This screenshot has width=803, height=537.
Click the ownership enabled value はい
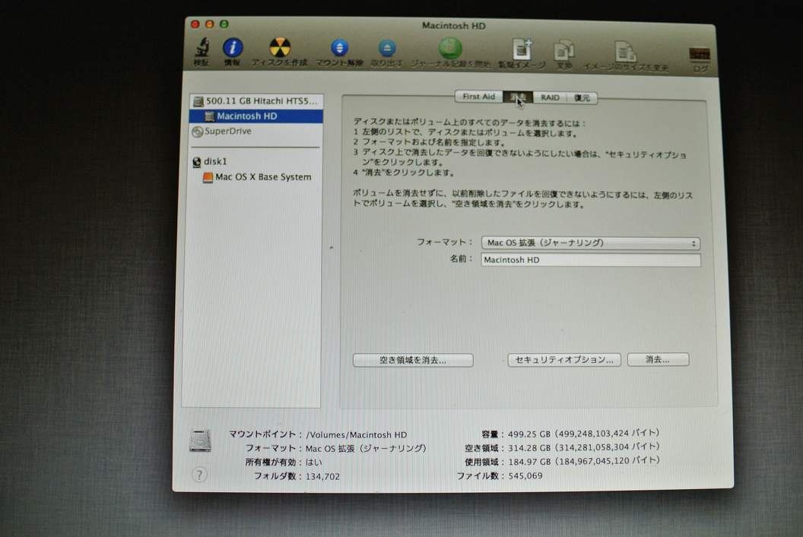314,462
